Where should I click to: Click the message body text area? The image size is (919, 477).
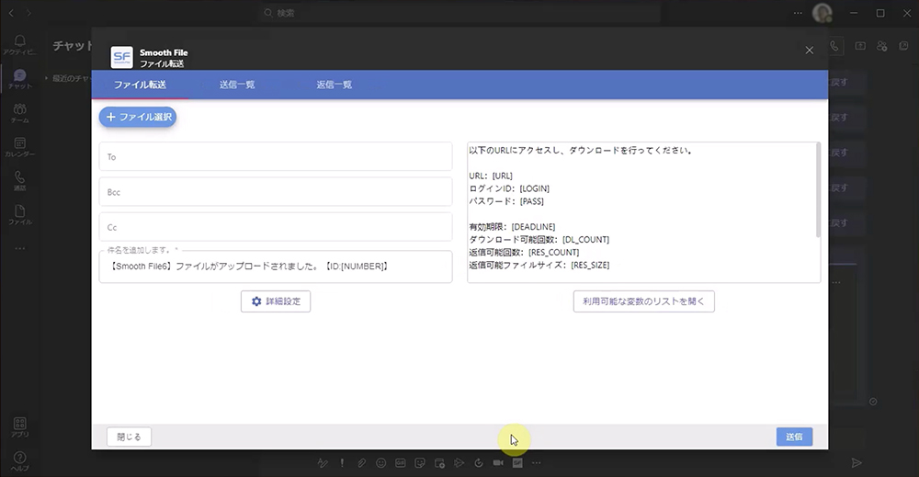click(x=641, y=212)
